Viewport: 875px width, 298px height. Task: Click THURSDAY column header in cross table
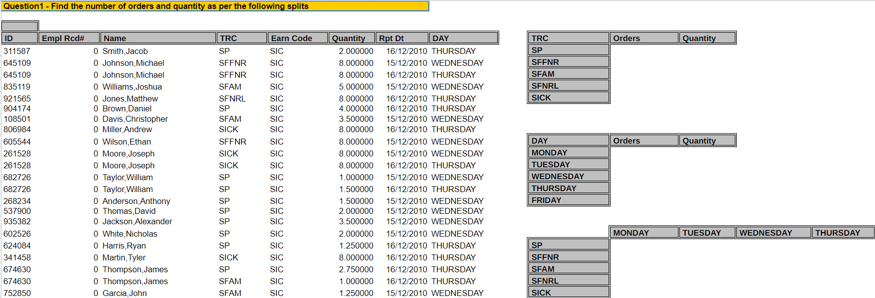pyautogui.click(x=843, y=233)
